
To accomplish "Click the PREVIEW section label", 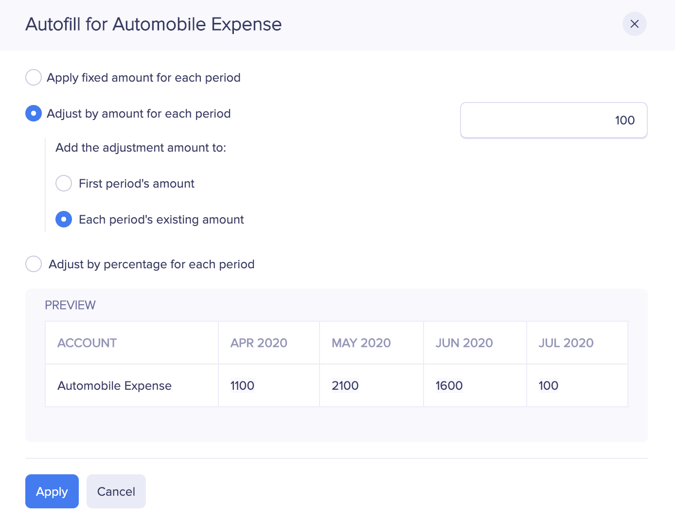I will tap(70, 305).
